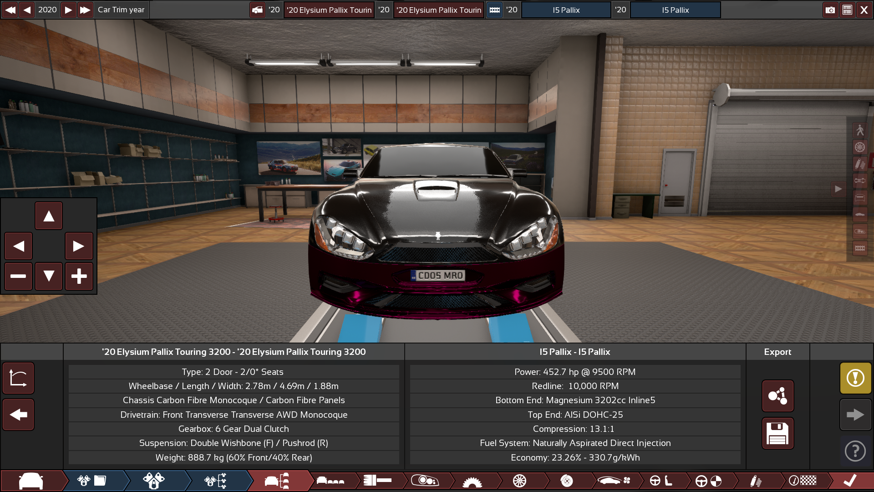Toggle suspension visibility in side panel
The image size is (874, 492).
(859, 164)
